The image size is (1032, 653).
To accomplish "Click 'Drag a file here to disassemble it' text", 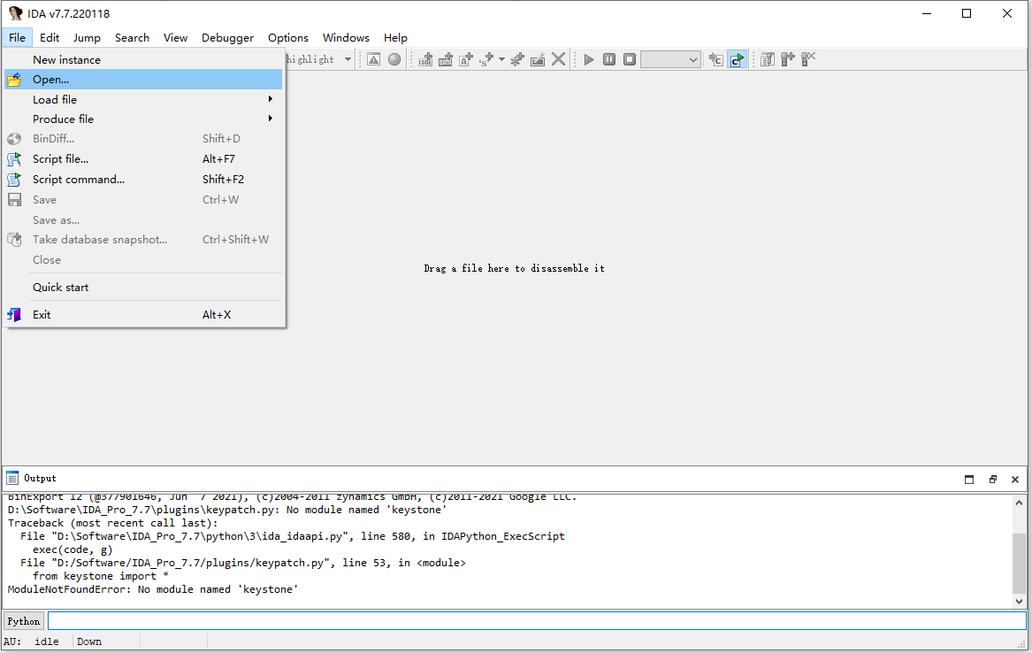I will (514, 269).
